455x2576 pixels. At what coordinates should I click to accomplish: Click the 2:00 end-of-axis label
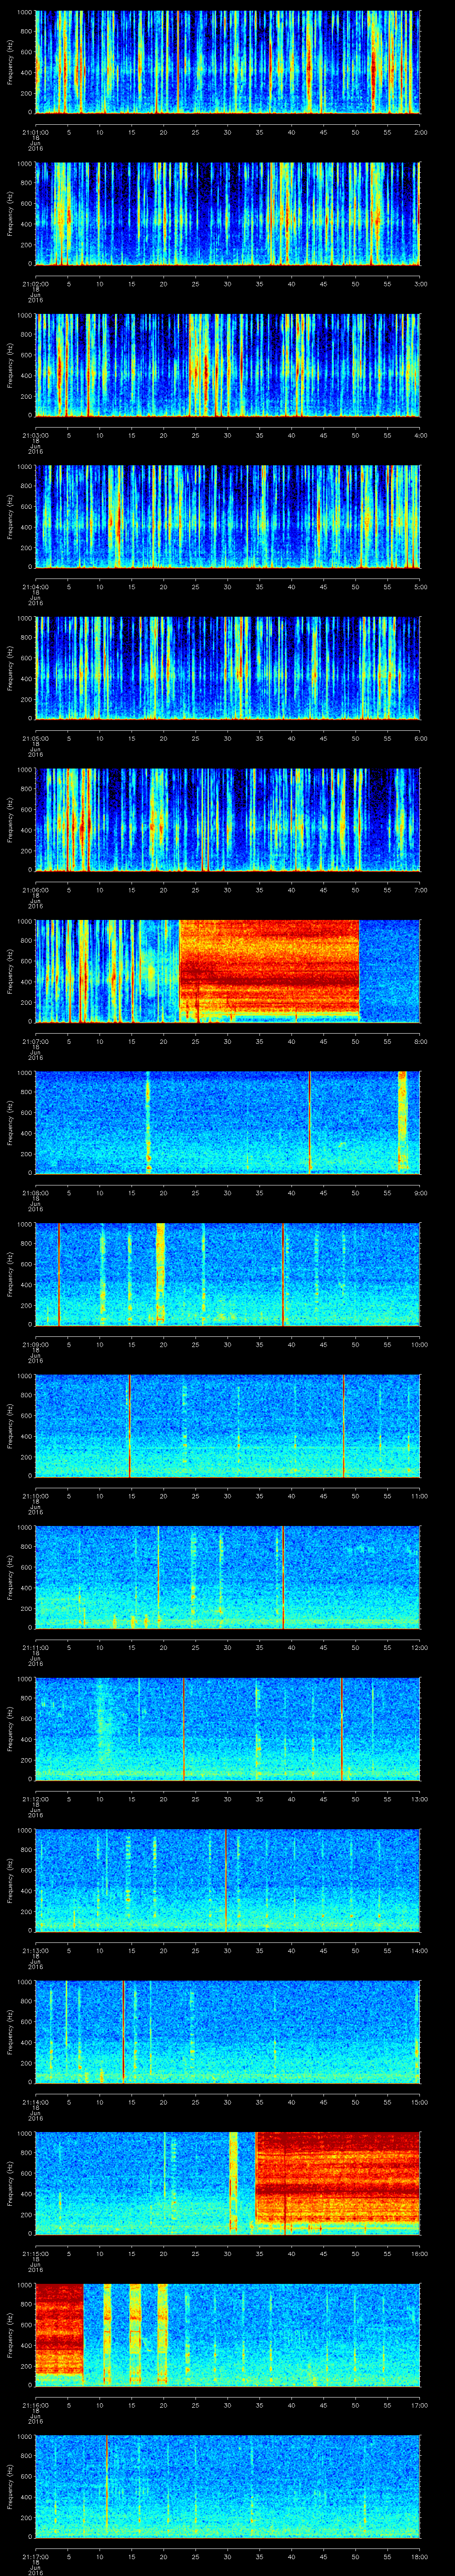point(420,132)
